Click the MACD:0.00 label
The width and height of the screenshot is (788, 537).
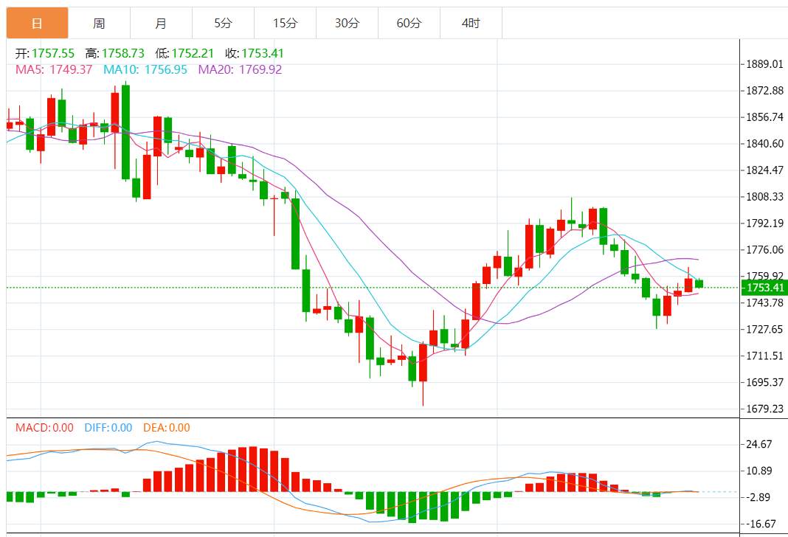44,428
